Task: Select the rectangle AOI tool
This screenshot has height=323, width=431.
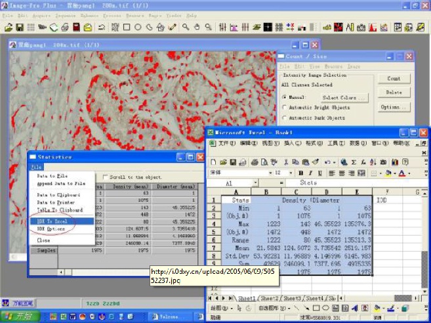Action: (127, 28)
